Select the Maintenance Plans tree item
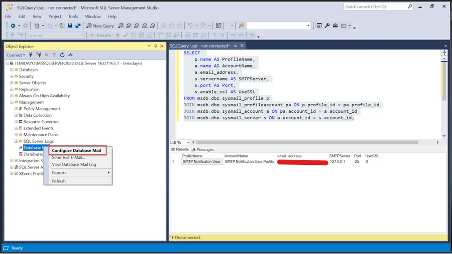The height and width of the screenshot is (254, 452). 41,135
